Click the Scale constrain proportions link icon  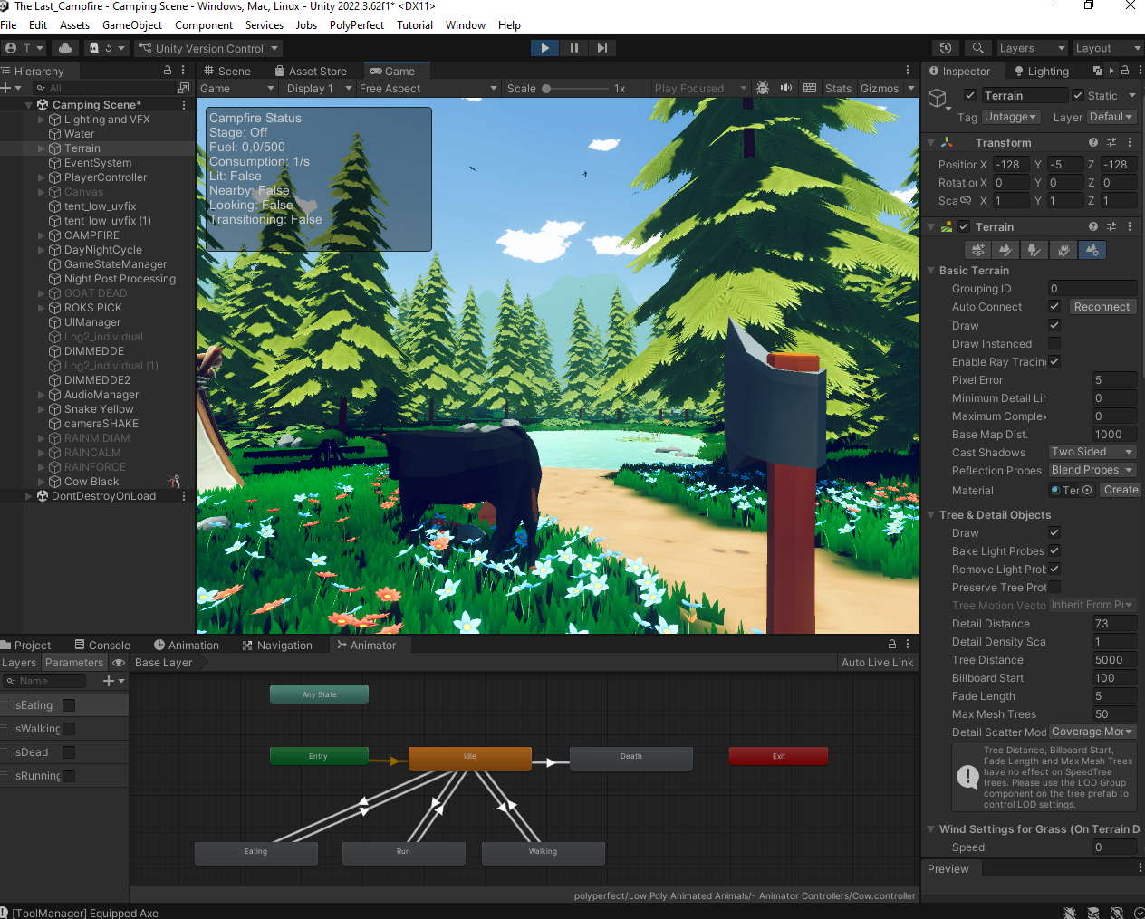point(966,201)
